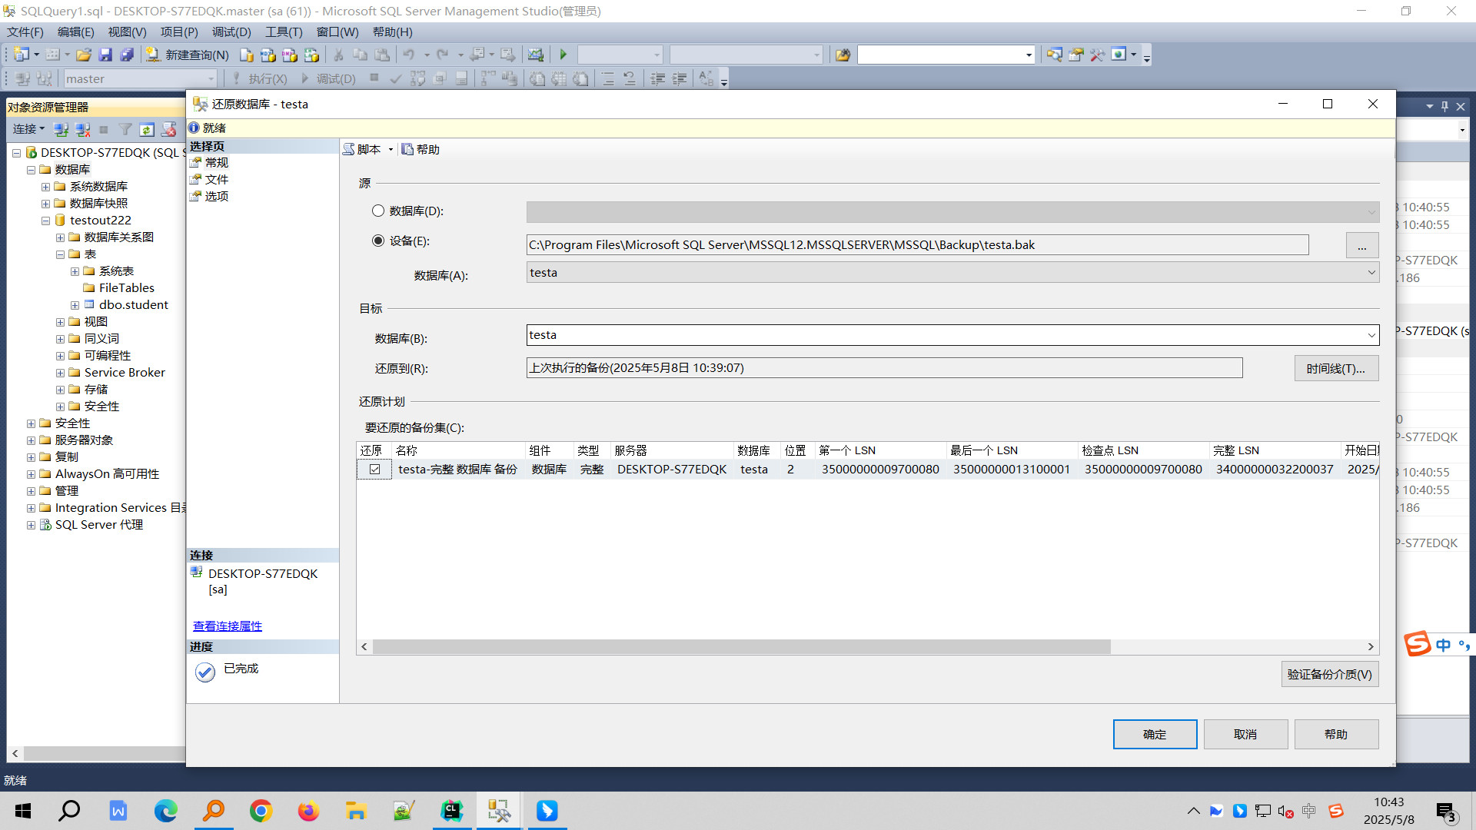Select the 设备(E) source radio button
The image size is (1476, 830).
click(x=378, y=241)
